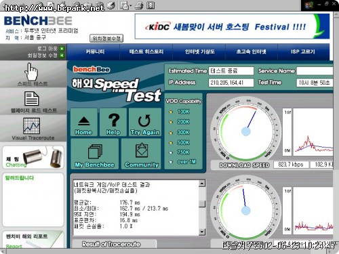
Task: Open the Chatting tin-can phone banner
Action: pyautogui.click(x=33, y=157)
